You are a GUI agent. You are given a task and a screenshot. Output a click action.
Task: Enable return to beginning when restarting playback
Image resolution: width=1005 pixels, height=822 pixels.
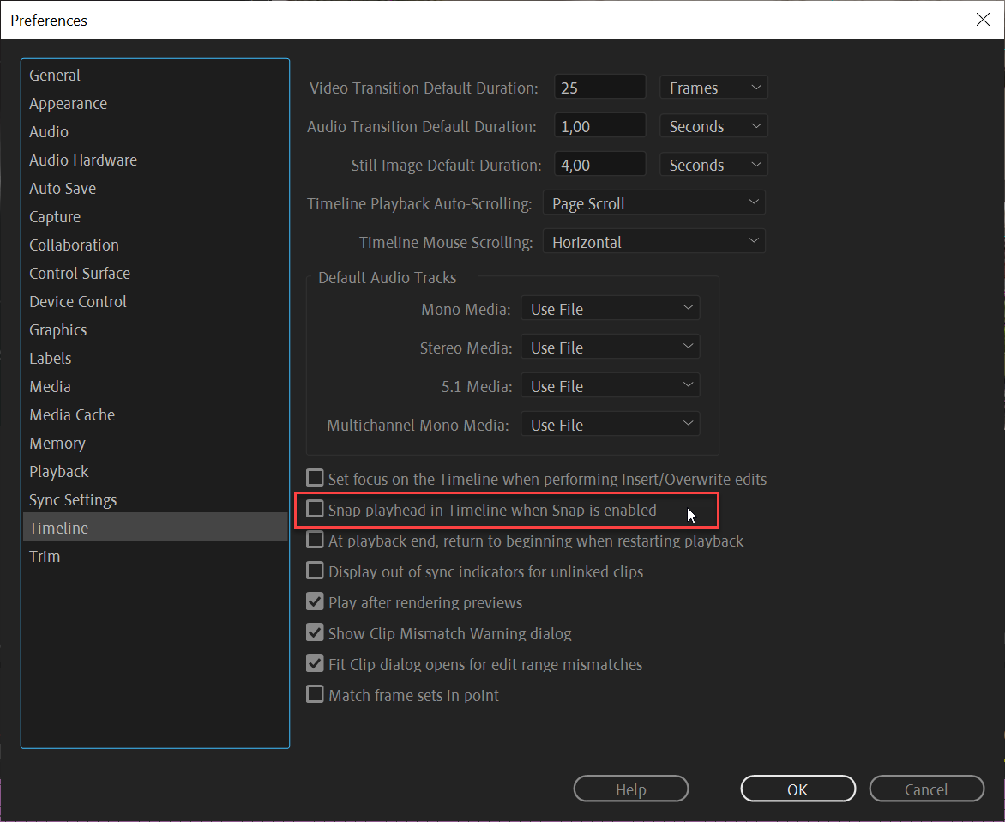[x=315, y=540]
